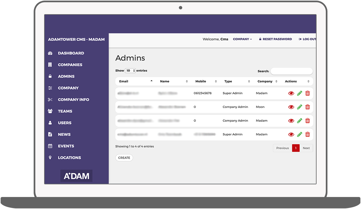Click the CREATE button
361x209 pixels.
click(124, 158)
